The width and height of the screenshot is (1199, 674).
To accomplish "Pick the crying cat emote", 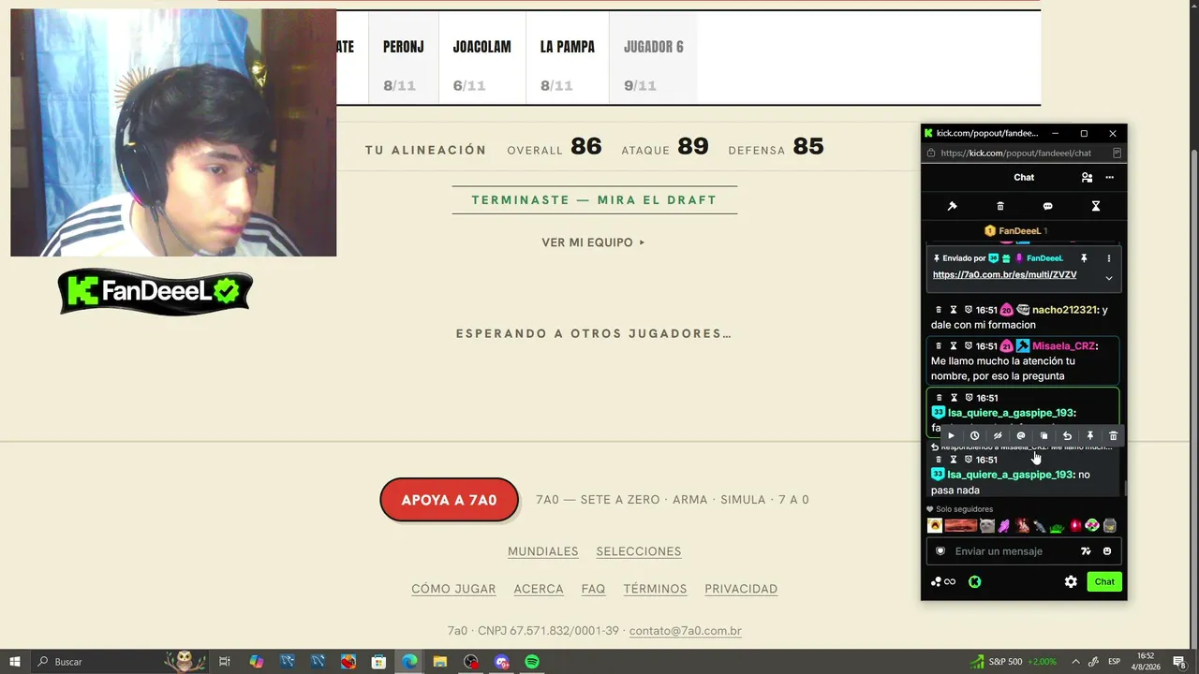I will 986,526.
